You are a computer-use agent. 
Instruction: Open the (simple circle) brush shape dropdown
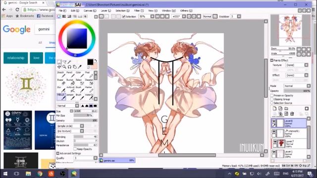[70, 126]
